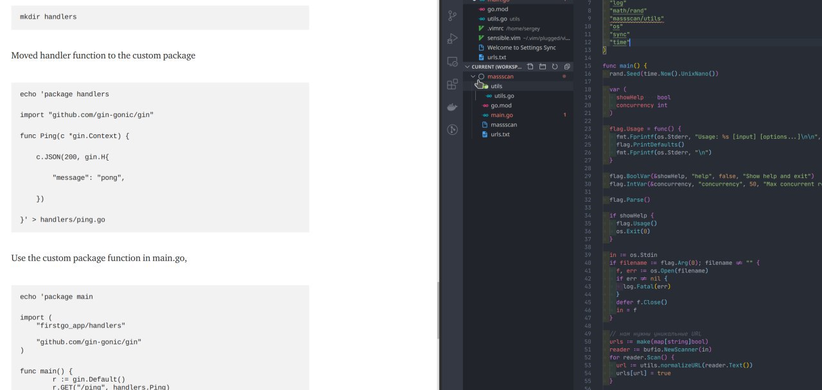
Task: Click line number 15 in editor gutter
Action: point(588,66)
